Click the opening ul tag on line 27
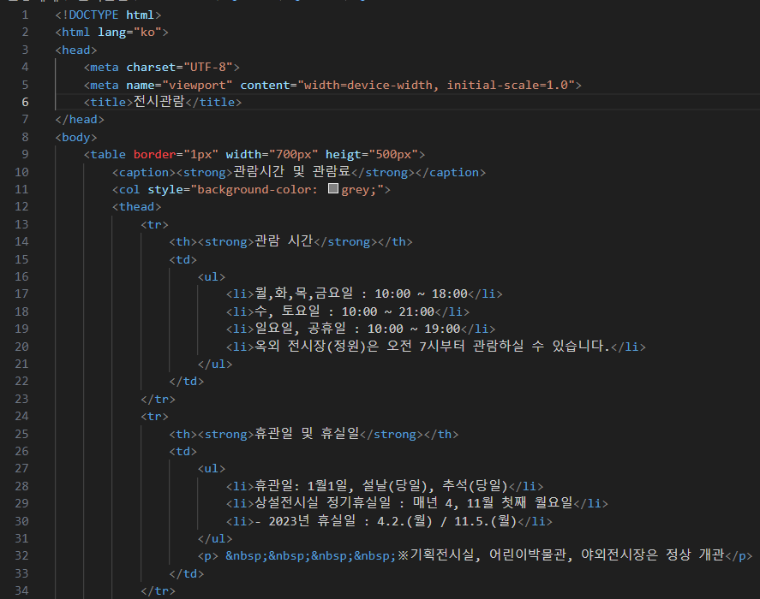Viewport: 760px width, 599px height. [x=212, y=469]
